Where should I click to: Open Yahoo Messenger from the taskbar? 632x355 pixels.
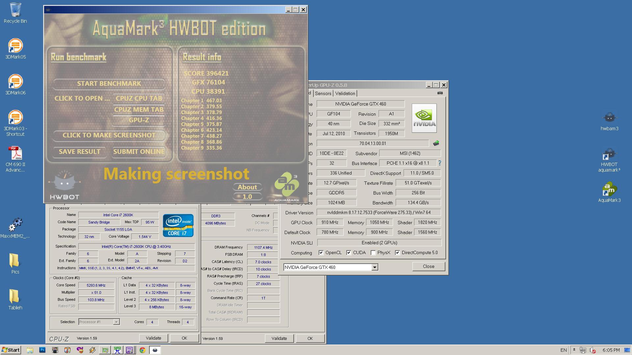point(80,350)
